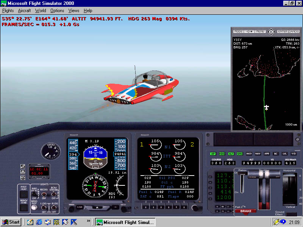The width and height of the screenshot is (303, 227).
Task: Enable the autopilot NAV button
Action: pyautogui.click(x=258, y=154)
